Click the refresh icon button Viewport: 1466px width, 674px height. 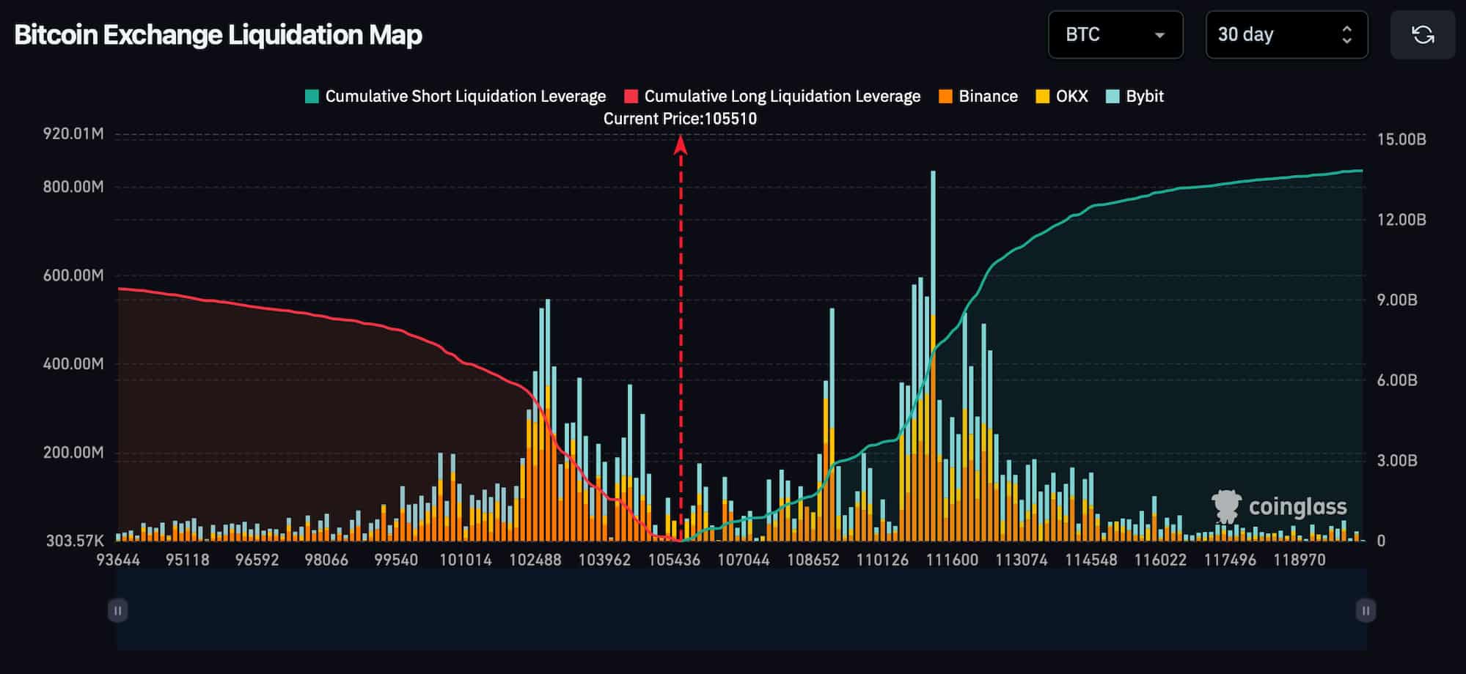pyautogui.click(x=1423, y=34)
